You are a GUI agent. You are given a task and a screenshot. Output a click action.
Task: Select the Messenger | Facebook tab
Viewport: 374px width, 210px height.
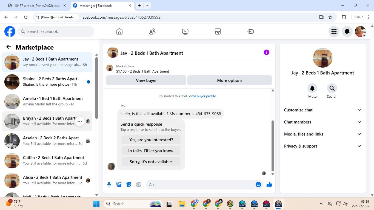(x=102, y=6)
